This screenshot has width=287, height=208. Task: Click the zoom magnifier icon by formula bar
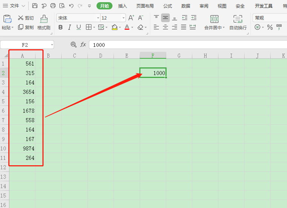click(74, 45)
